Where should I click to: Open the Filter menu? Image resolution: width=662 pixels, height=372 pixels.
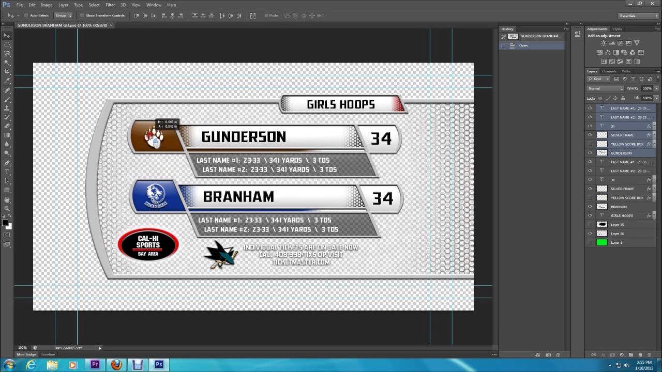pos(110,5)
